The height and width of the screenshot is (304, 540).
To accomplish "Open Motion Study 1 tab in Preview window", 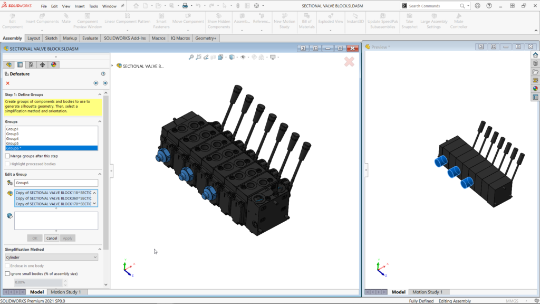I will pos(427,292).
